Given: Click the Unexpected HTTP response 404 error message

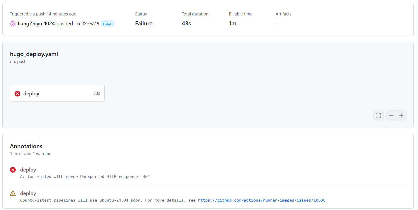Looking at the screenshot, I should click(x=85, y=177).
